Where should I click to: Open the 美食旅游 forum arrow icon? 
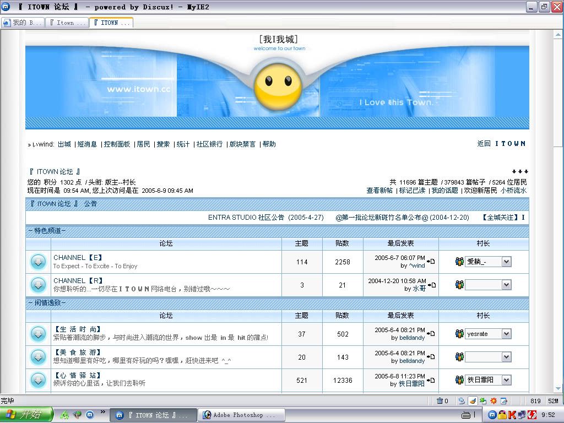[x=38, y=357]
